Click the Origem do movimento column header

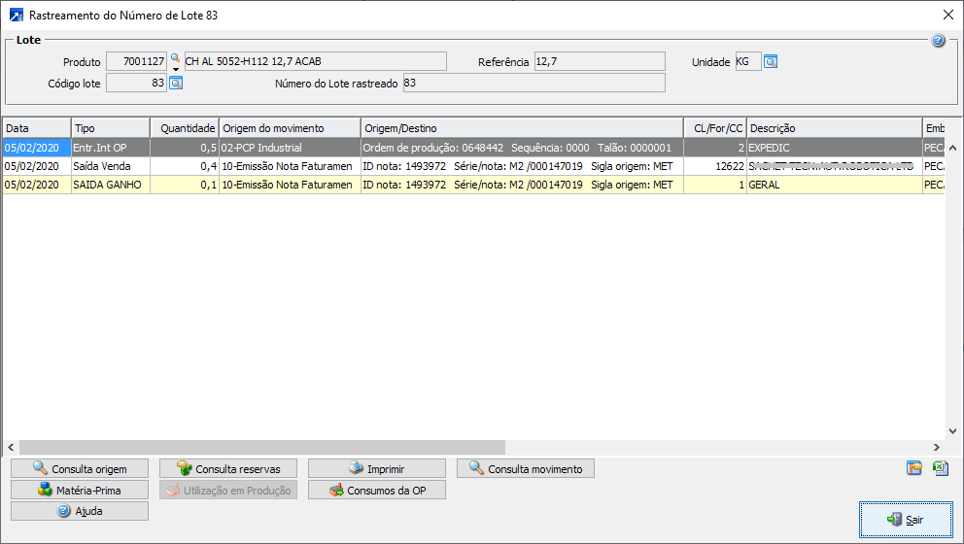tap(290, 128)
